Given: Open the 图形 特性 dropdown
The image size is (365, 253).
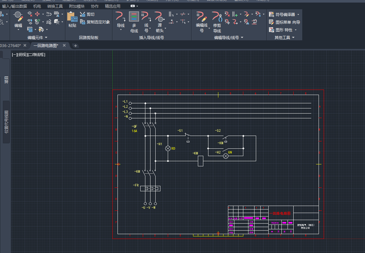Looking at the screenshot, I should coord(296,30).
